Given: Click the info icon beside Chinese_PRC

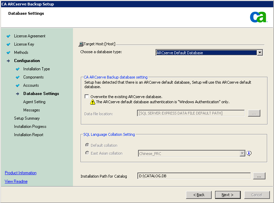Looking at the screenshot, I should tap(249, 153).
